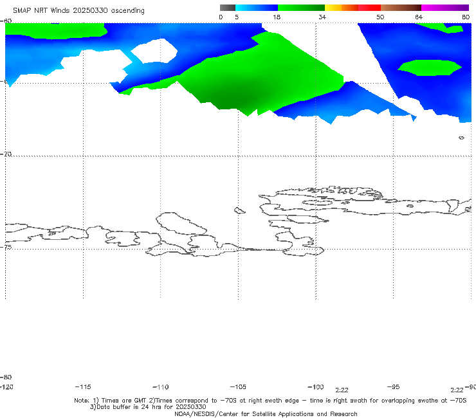The width and height of the screenshot is (476, 418).
Task: Click the longitude label '-120'
Action: coord(6,387)
